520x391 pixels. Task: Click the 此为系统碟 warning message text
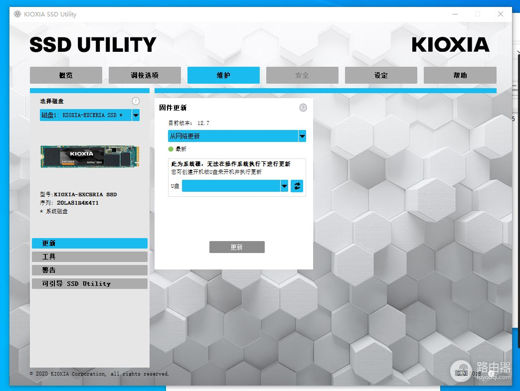[230, 164]
